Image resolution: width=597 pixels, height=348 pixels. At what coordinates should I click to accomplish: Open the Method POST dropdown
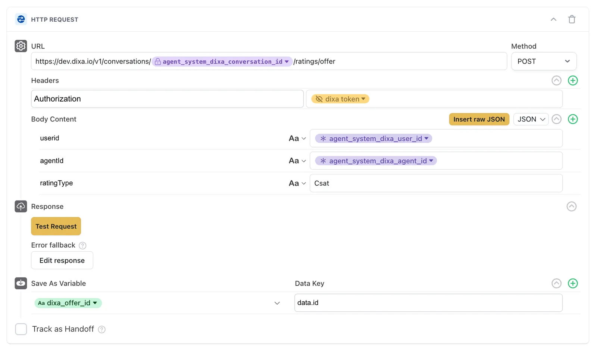544,61
